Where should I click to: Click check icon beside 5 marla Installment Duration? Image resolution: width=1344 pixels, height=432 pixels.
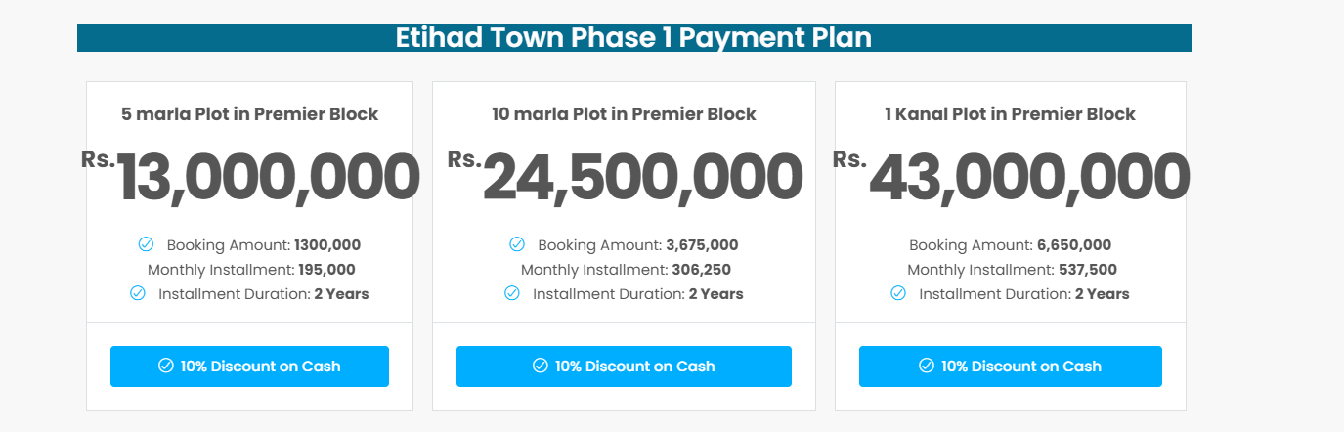pos(138,293)
